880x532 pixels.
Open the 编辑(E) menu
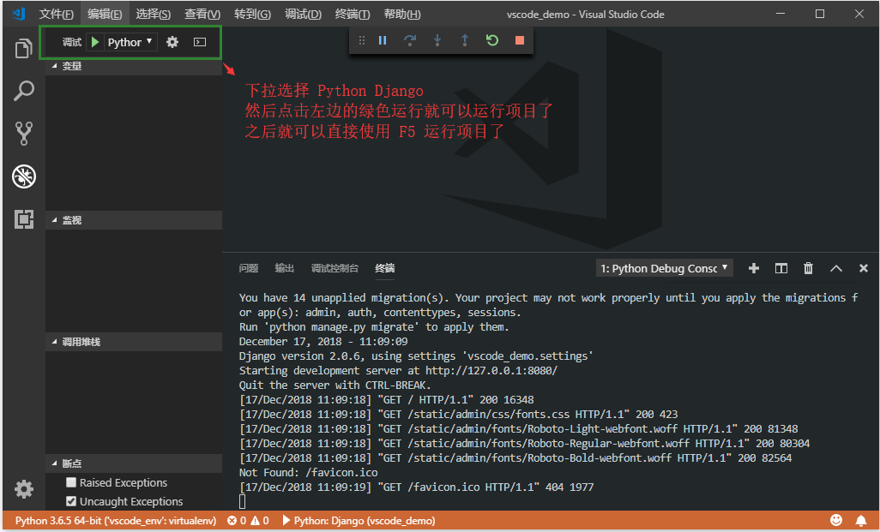click(105, 14)
